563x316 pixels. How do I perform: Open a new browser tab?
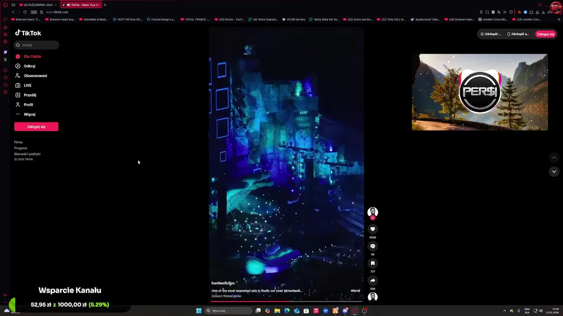(x=105, y=5)
